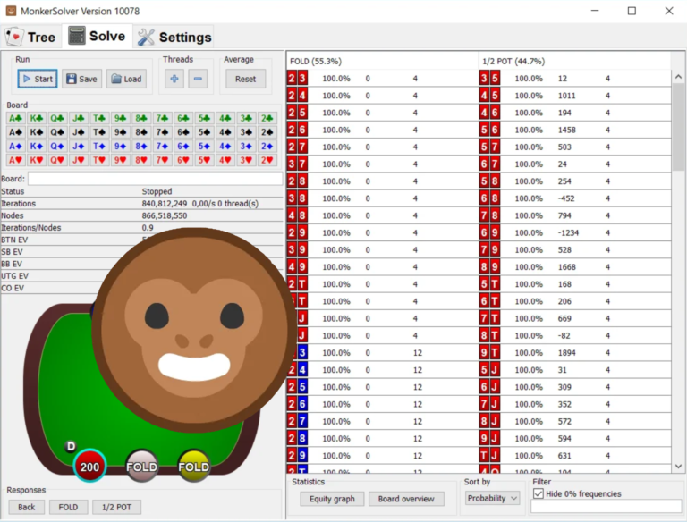Select the 2 of diamonds card
Viewport: 687px width, 522px height.
pos(267,147)
